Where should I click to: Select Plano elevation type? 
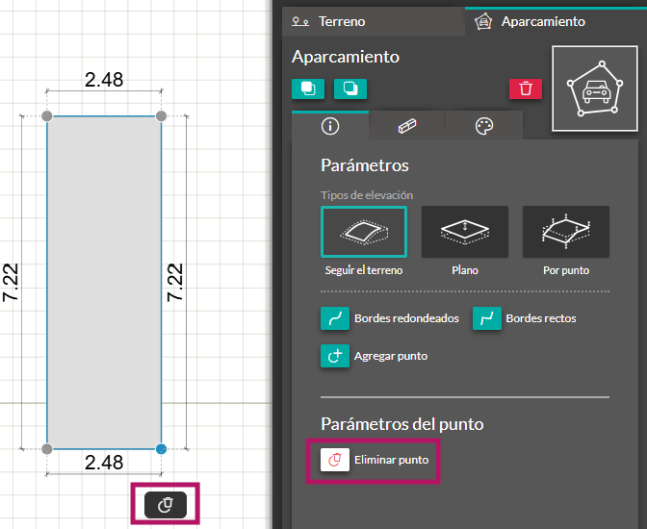(465, 232)
